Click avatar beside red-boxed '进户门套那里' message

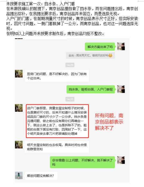point(19,108)
